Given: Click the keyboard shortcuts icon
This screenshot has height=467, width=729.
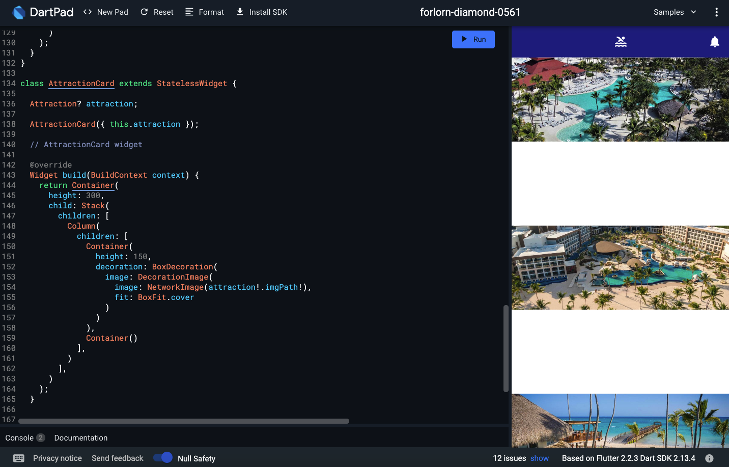Looking at the screenshot, I should click(x=19, y=458).
